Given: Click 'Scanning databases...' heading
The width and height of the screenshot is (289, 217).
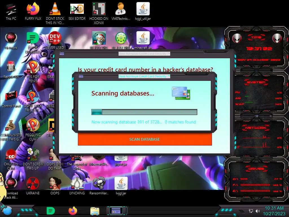Looking at the screenshot, I should coord(123,93).
